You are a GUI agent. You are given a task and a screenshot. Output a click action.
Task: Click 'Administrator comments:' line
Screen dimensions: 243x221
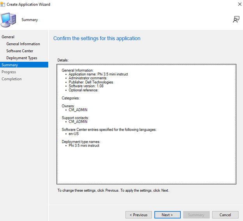88,78
